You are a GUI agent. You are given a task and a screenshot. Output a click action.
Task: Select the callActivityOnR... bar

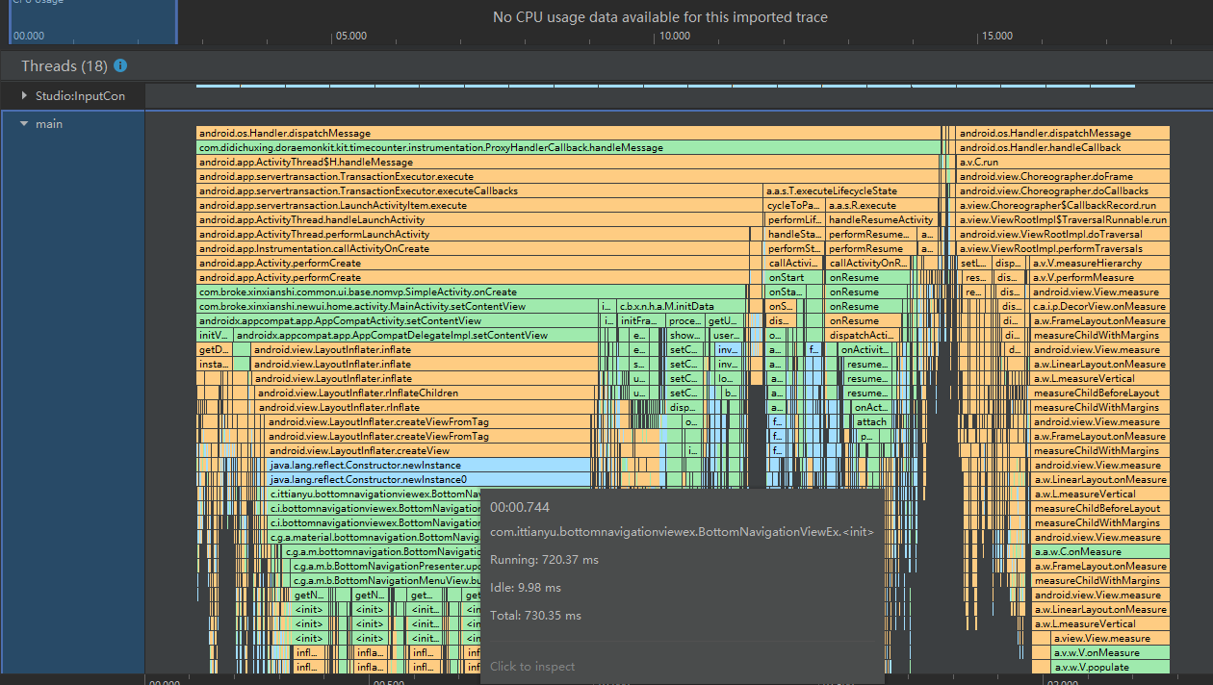868,264
